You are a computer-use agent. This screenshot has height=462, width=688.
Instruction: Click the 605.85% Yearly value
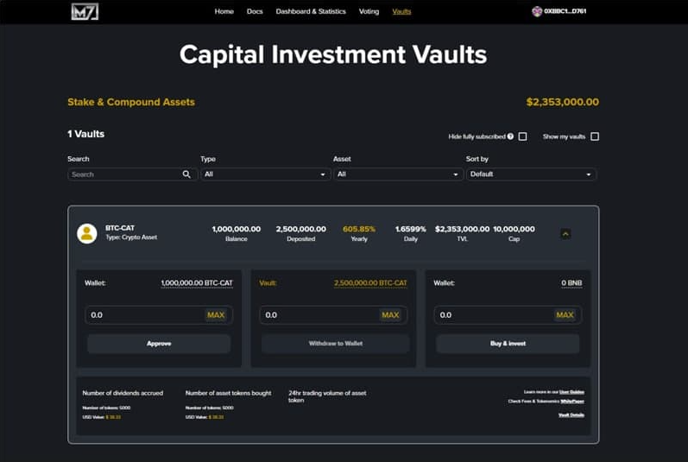[359, 229]
